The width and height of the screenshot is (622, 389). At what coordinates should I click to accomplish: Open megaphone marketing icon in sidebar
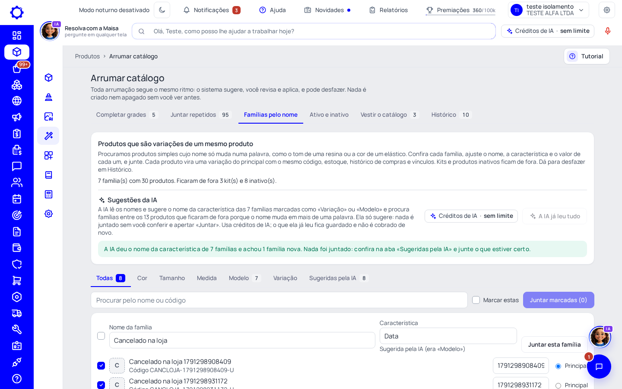[x=17, y=117]
